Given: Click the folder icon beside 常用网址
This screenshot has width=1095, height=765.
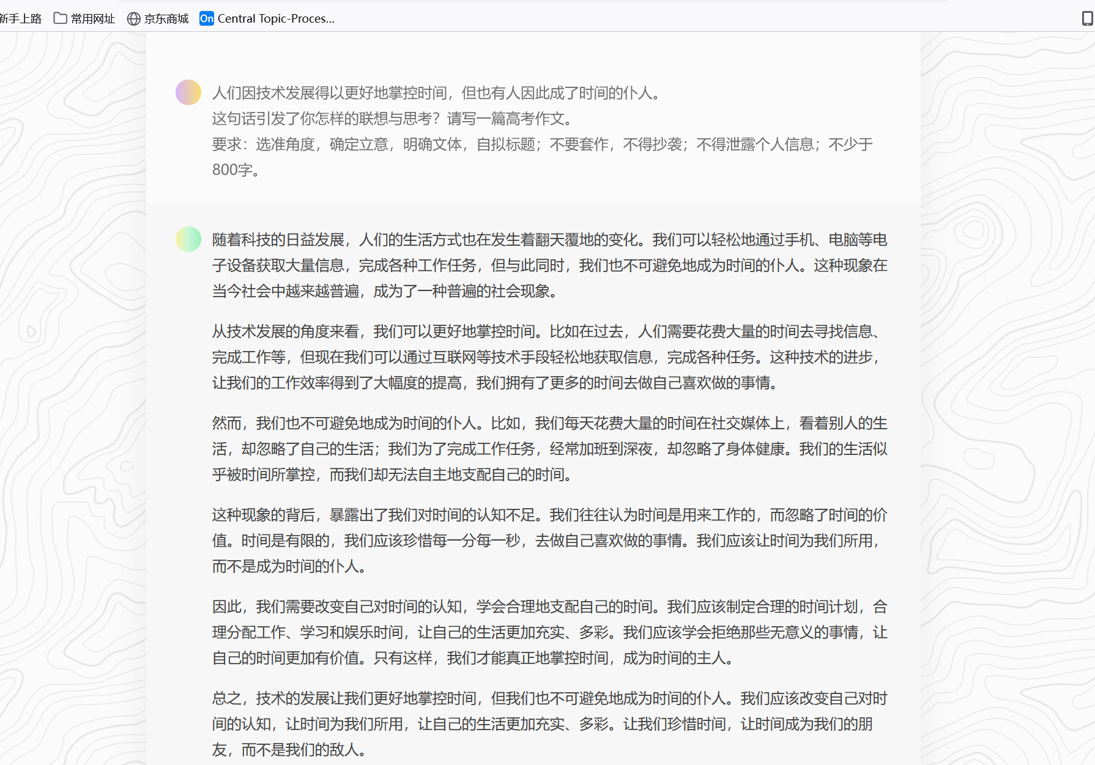Looking at the screenshot, I should 60,18.
